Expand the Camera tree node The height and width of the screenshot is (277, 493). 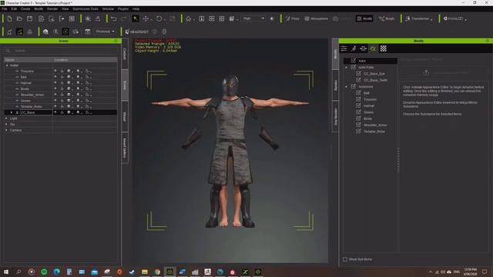(x=7, y=130)
